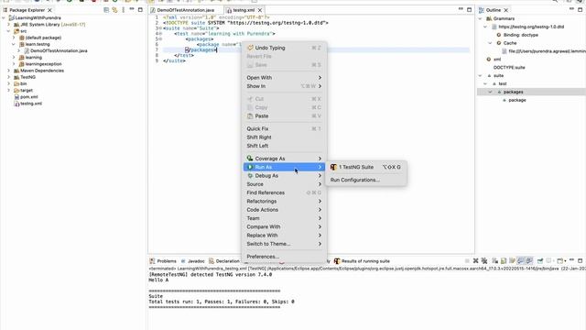Switch to DemoOfTestAnnotation.java editor tab
Screen dimensions: 586x330
pos(185,10)
